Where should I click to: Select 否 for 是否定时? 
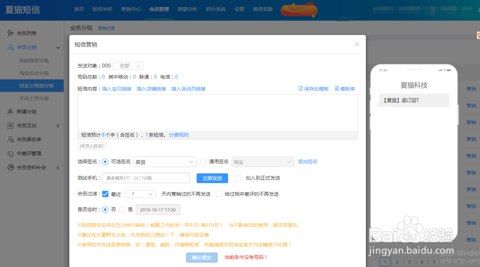coord(105,209)
